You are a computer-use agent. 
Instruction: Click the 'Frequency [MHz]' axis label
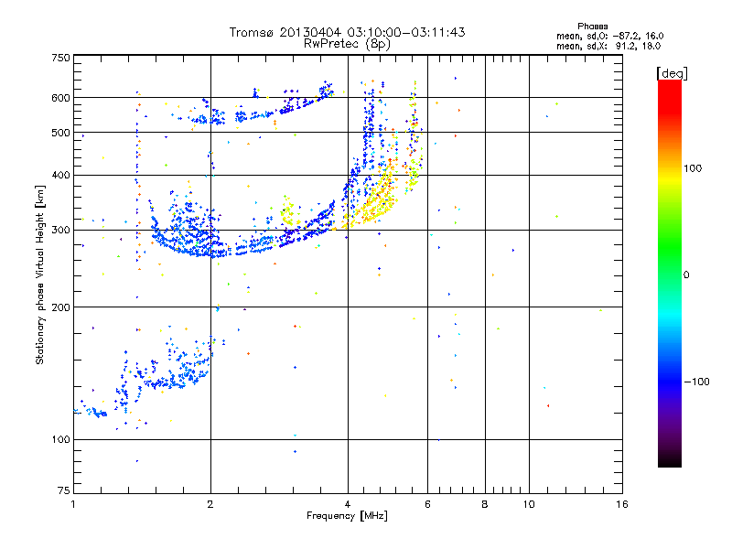(x=347, y=516)
